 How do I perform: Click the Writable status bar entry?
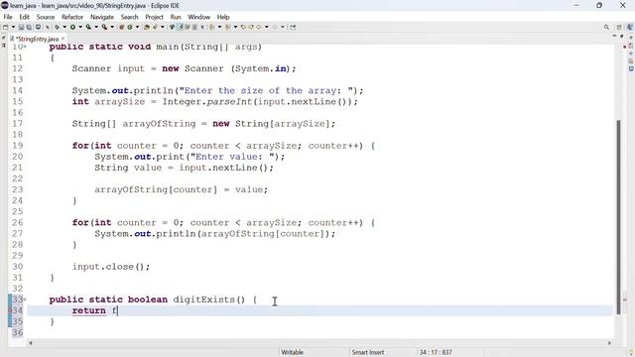click(292, 352)
